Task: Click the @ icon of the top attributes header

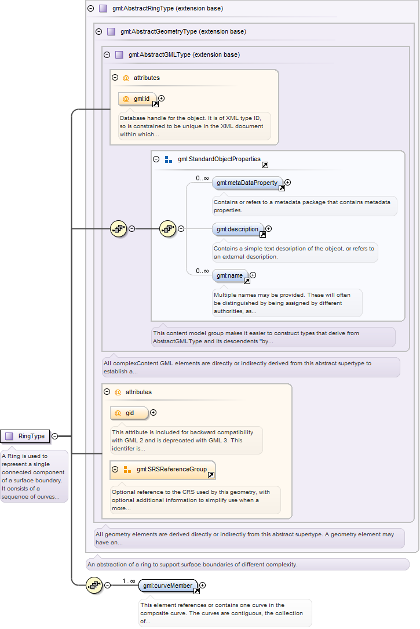Action: 126,78
